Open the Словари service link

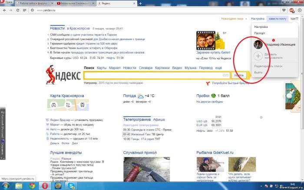coord(145,68)
